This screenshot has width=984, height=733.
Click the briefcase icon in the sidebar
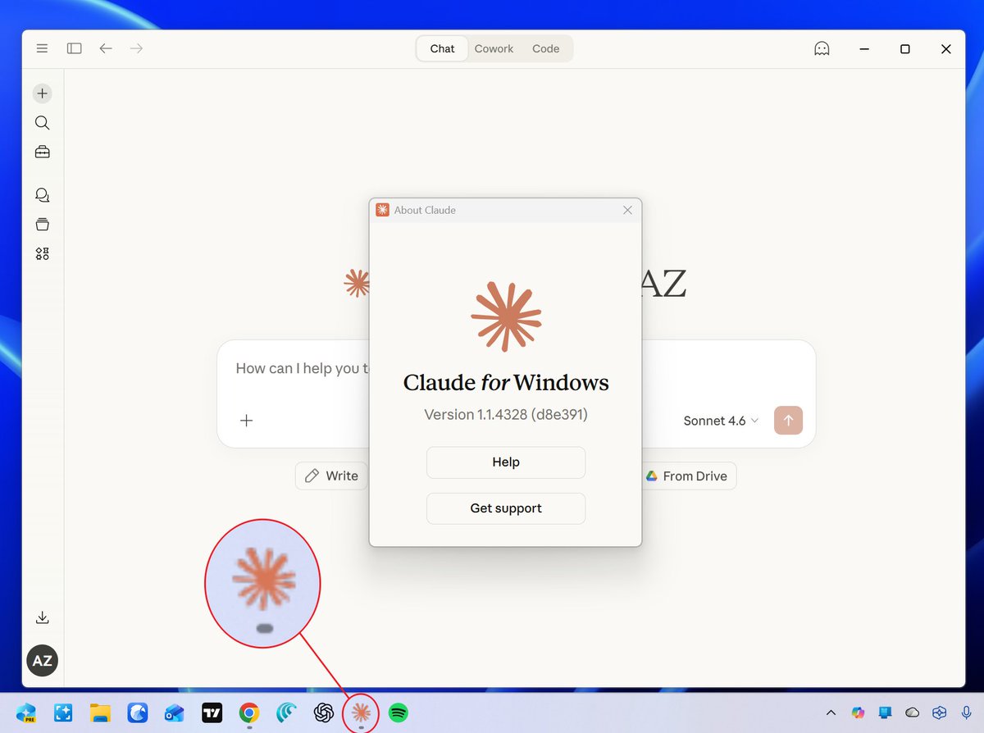tap(43, 152)
